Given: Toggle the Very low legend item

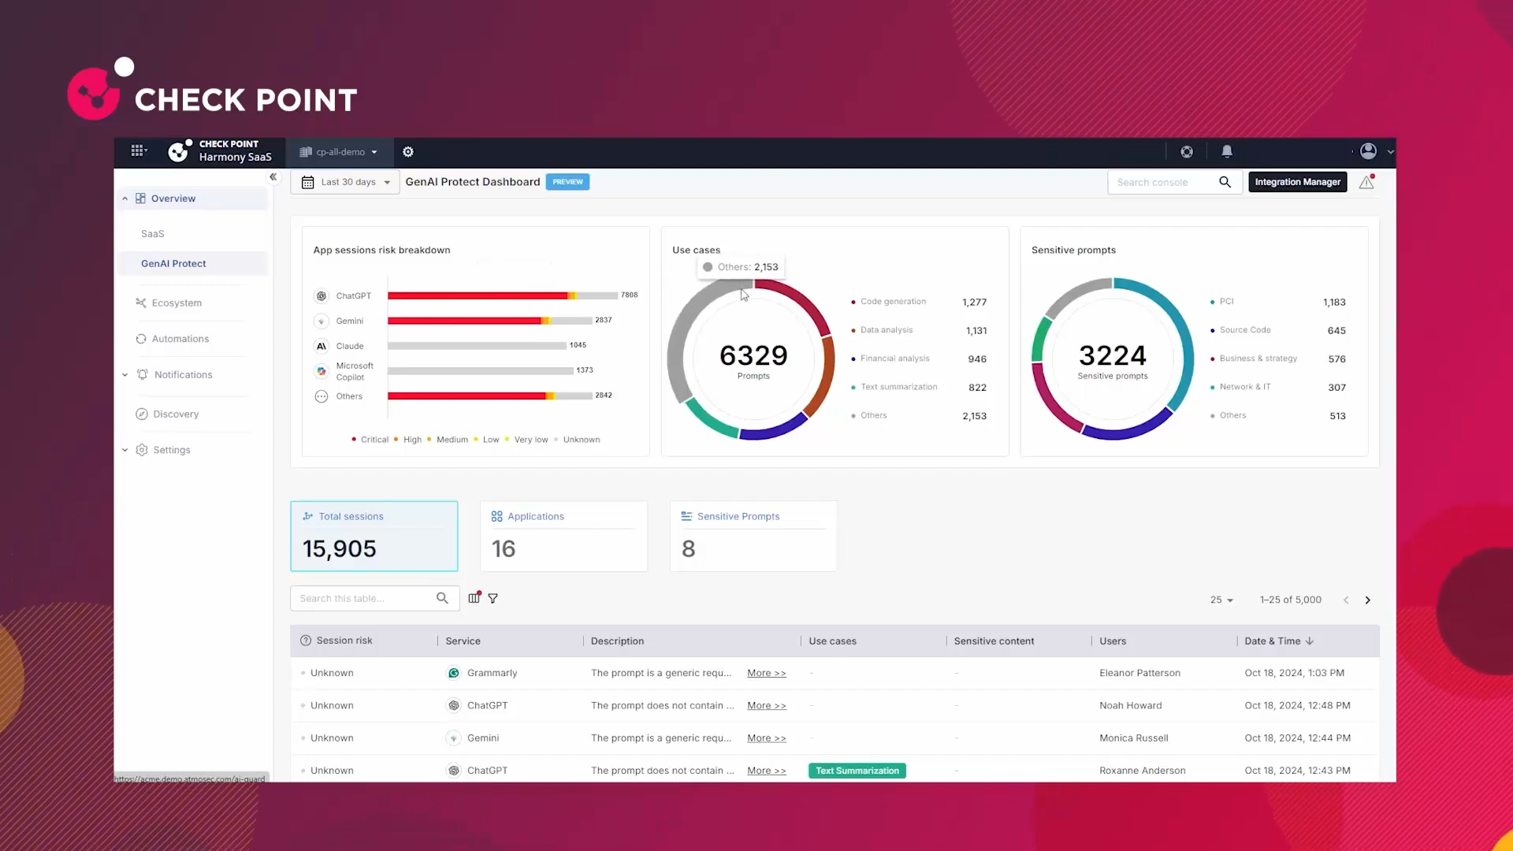Looking at the screenshot, I should tap(526, 440).
